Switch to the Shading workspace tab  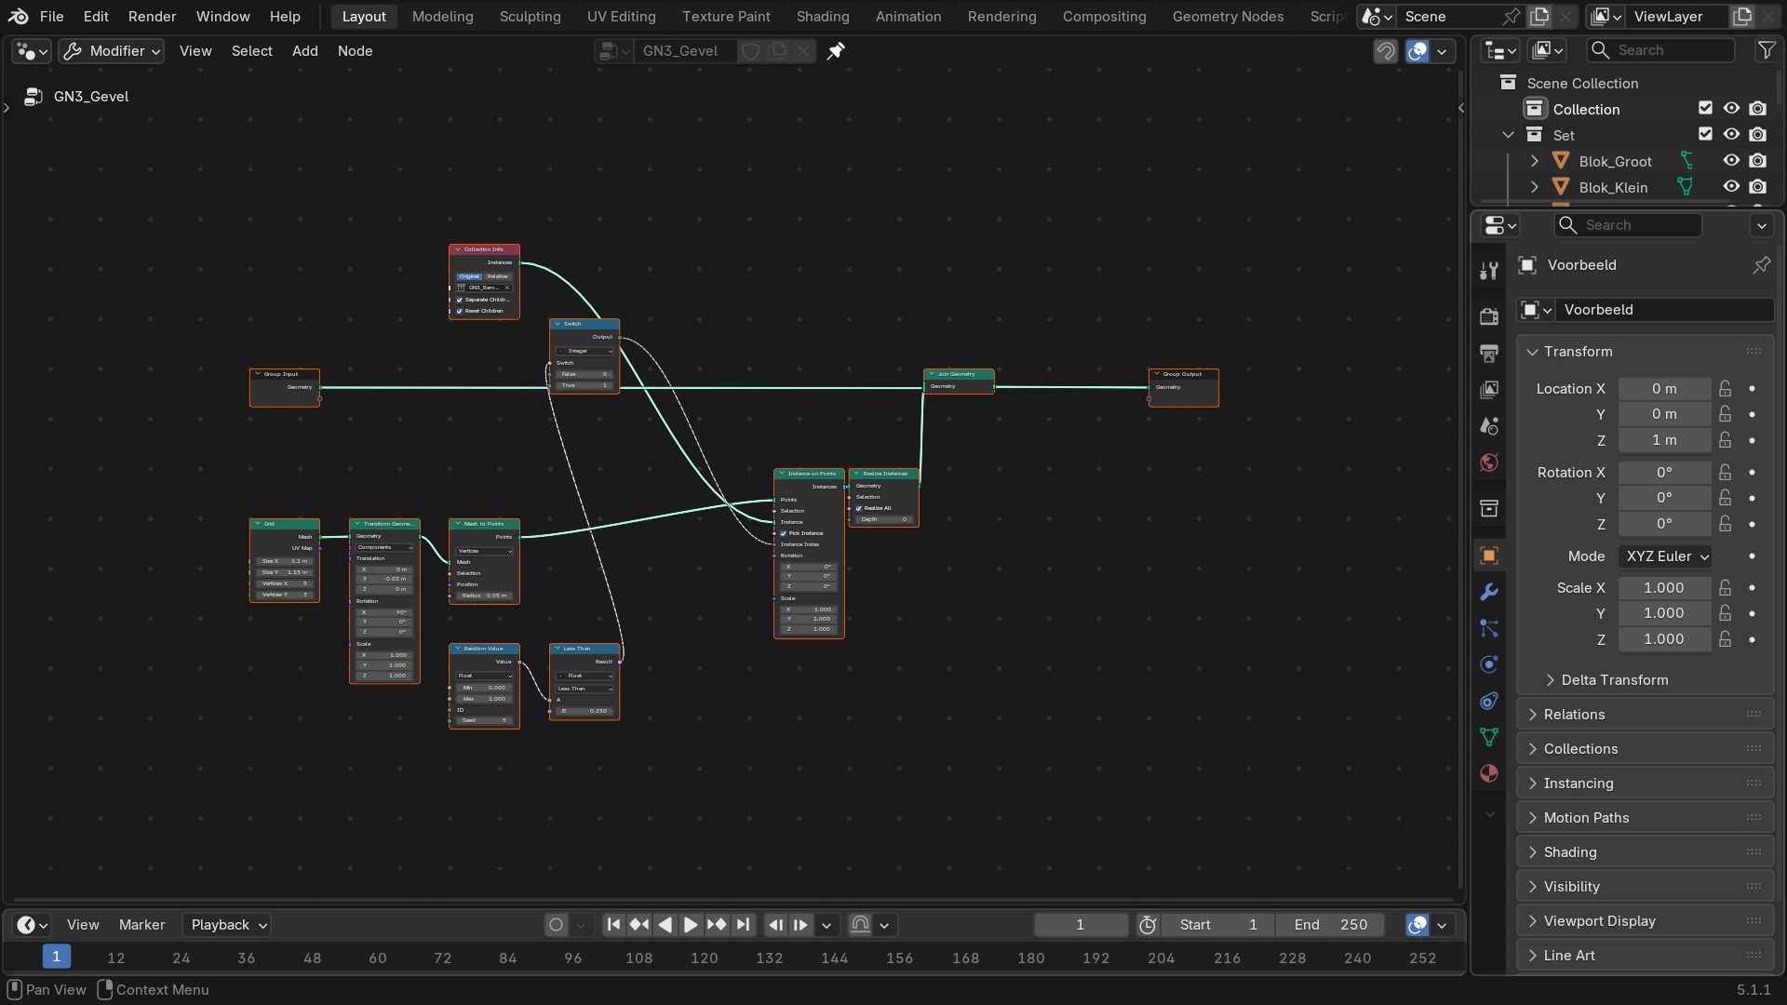[823, 16]
